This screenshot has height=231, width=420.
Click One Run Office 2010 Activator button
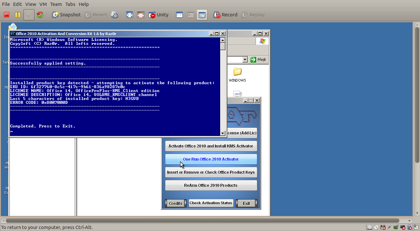click(211, 159)
